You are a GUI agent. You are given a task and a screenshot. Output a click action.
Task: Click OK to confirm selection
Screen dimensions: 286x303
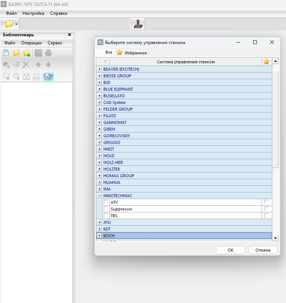coord(231,250)
